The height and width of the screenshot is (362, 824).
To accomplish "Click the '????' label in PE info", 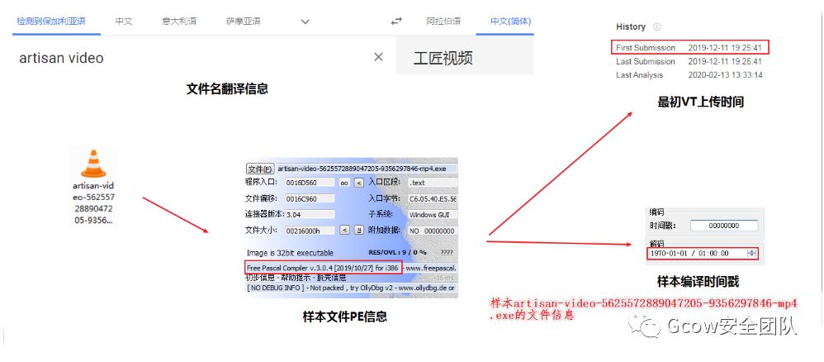I will pos(447,253).
